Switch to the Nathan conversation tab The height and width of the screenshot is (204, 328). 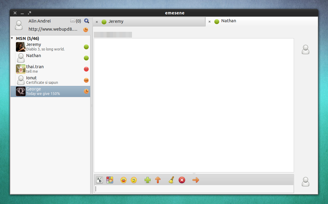(x=262, y=21)
